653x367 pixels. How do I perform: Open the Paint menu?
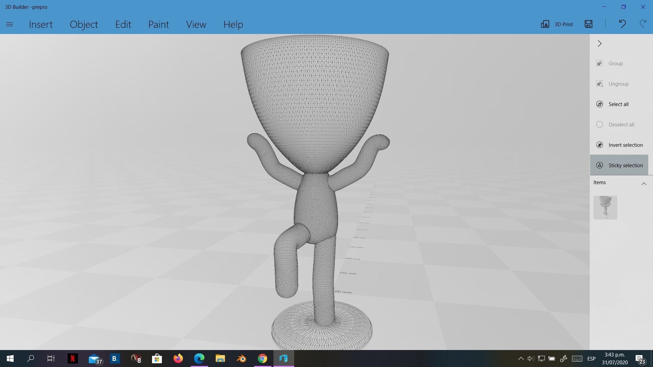pyautogui.click(x=158, y=24)
